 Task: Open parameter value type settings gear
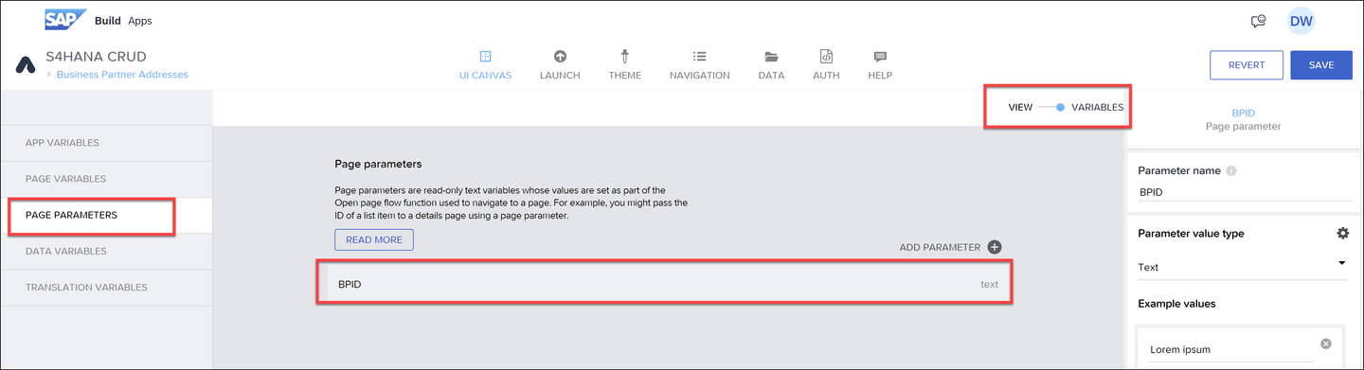click(1342, 234)
